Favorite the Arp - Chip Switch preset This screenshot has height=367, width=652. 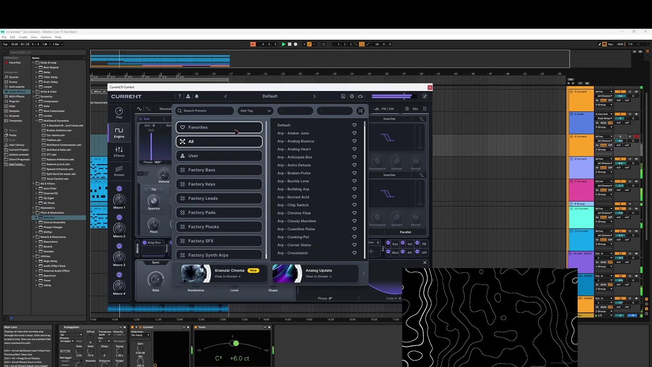click(x=355, y=205)
